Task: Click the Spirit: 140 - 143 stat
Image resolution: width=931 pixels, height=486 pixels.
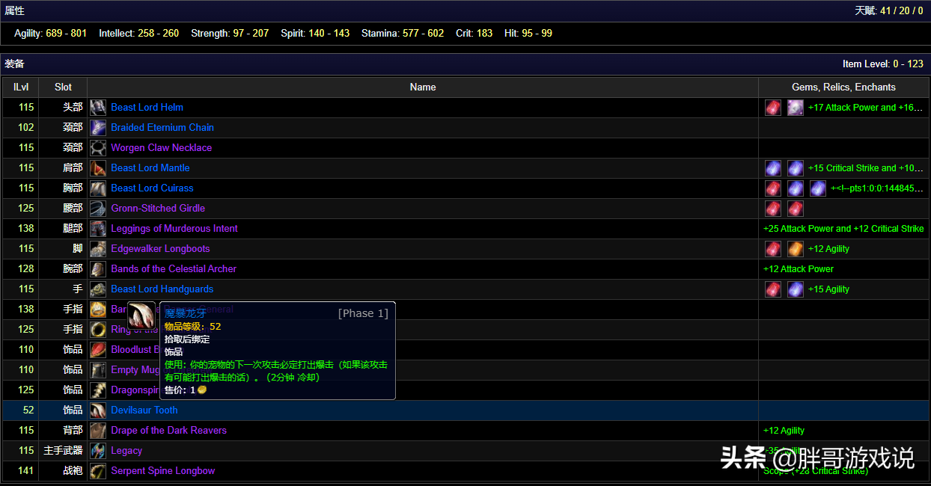Action: [315, 34]
